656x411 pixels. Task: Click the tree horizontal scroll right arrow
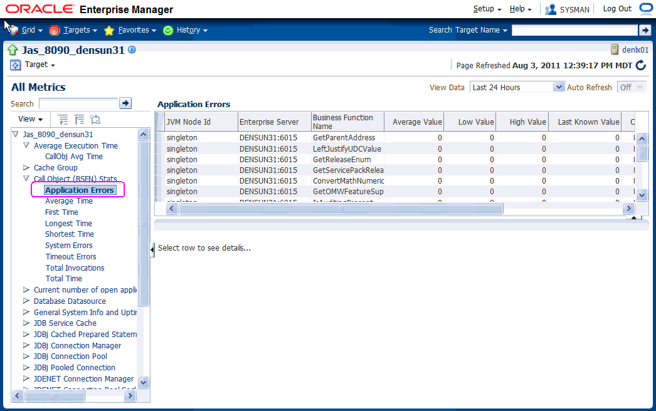(x=130, y=395)
